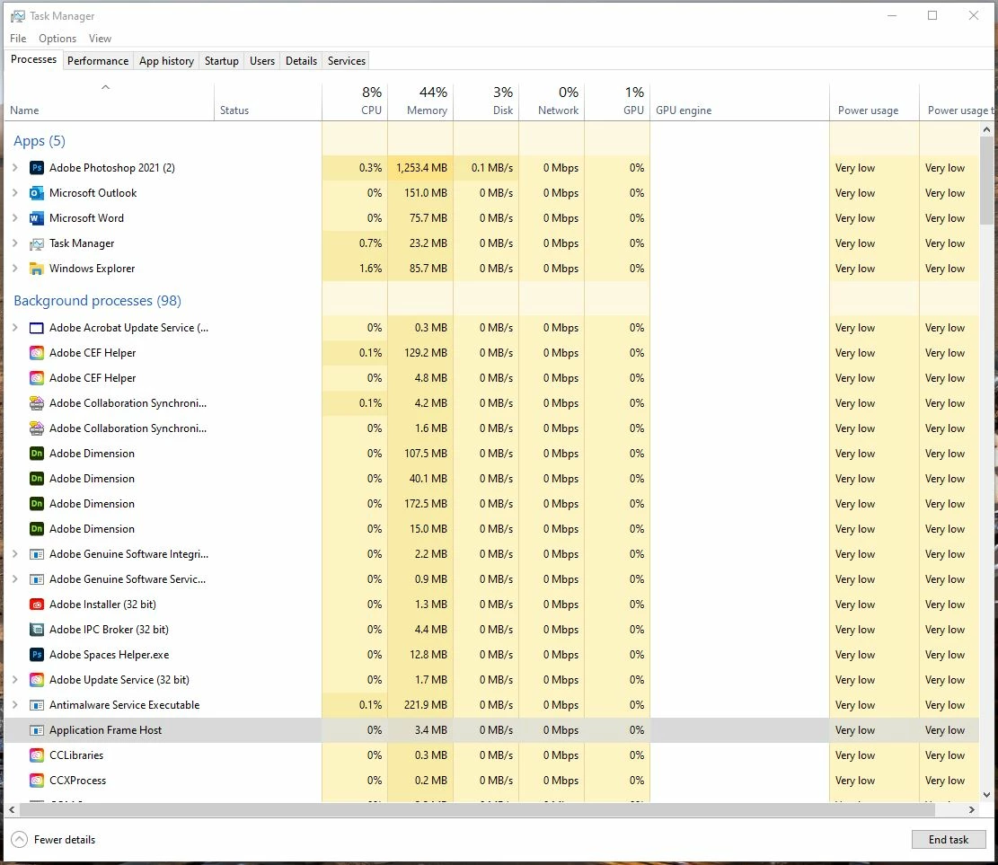The width and height of the screenshot is (998, 865).
Task: Click the Task Manager process row icon
Action: pos(37,243)
